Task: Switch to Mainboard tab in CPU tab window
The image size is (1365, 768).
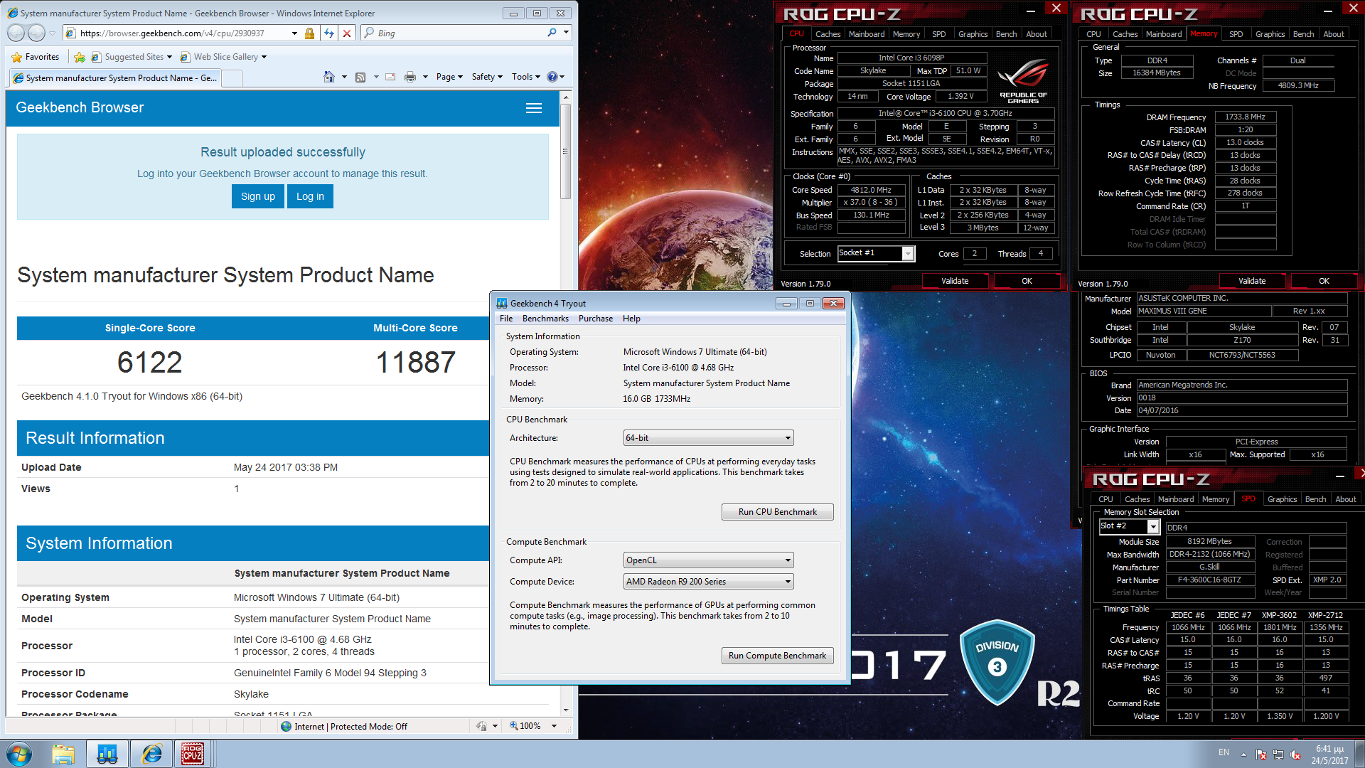Action: (x=867, y=34)
